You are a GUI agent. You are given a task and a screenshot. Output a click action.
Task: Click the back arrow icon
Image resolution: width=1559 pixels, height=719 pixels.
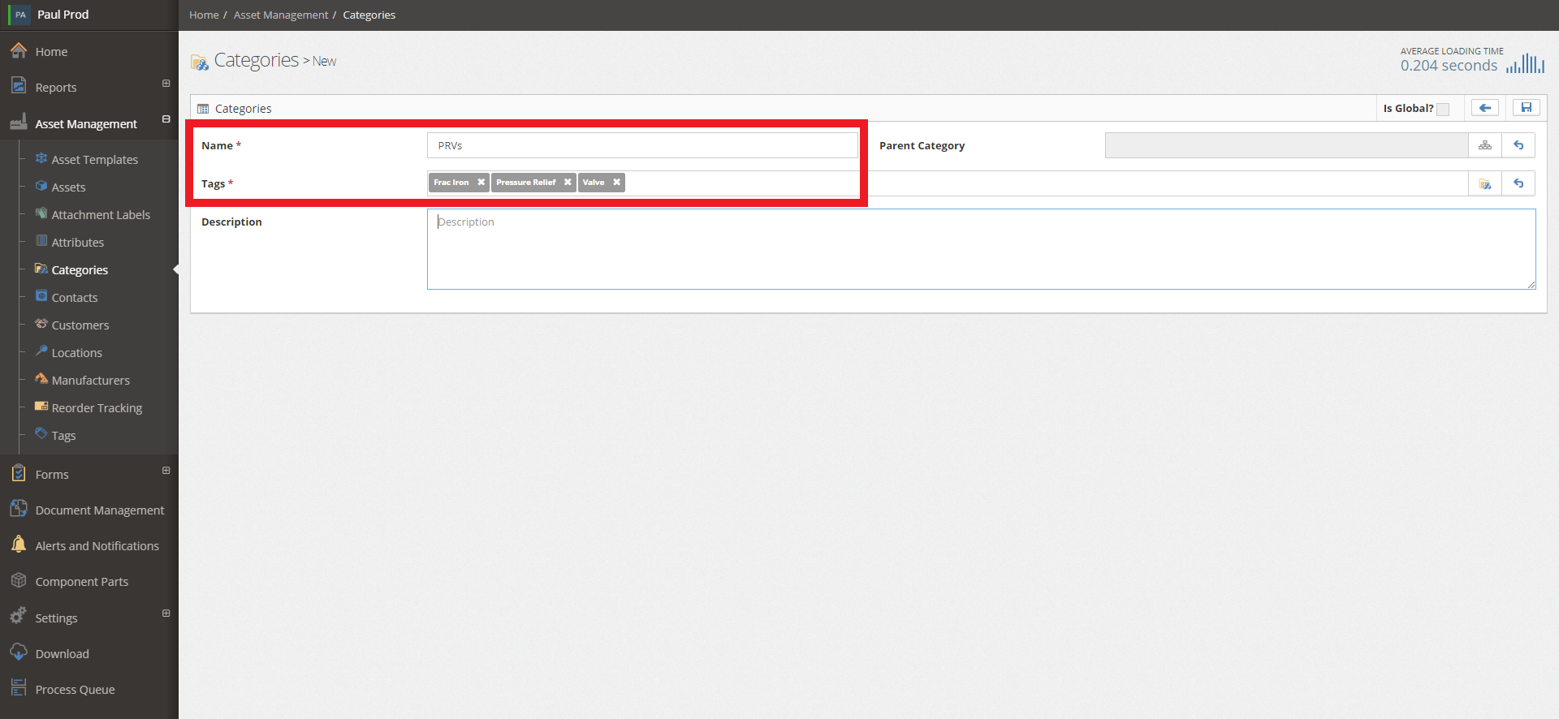1484,108
